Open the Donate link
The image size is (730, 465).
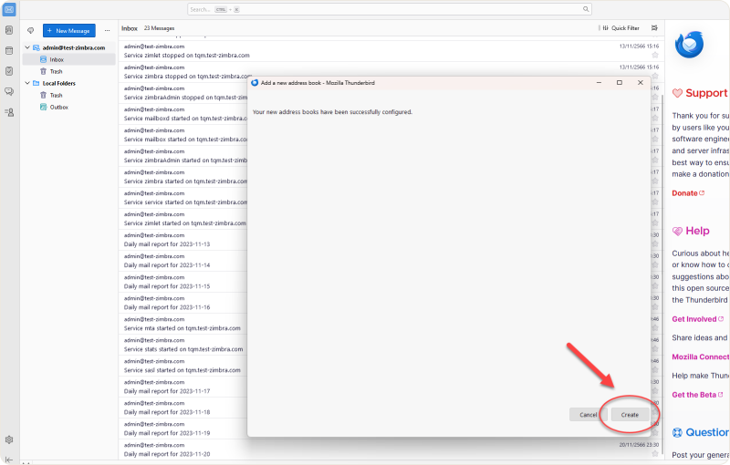[688, 193]
